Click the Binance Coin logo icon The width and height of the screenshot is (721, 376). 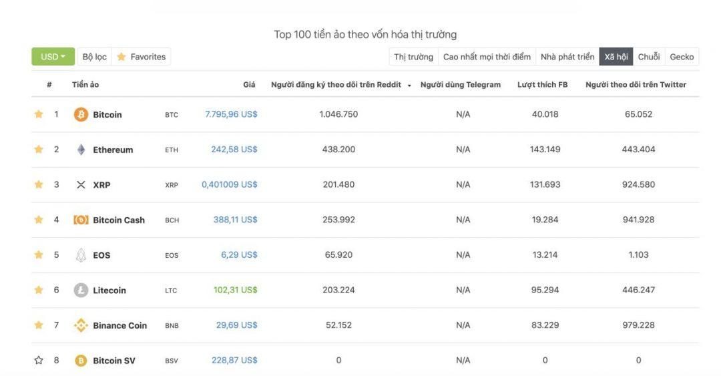click(x=81, y=325)
